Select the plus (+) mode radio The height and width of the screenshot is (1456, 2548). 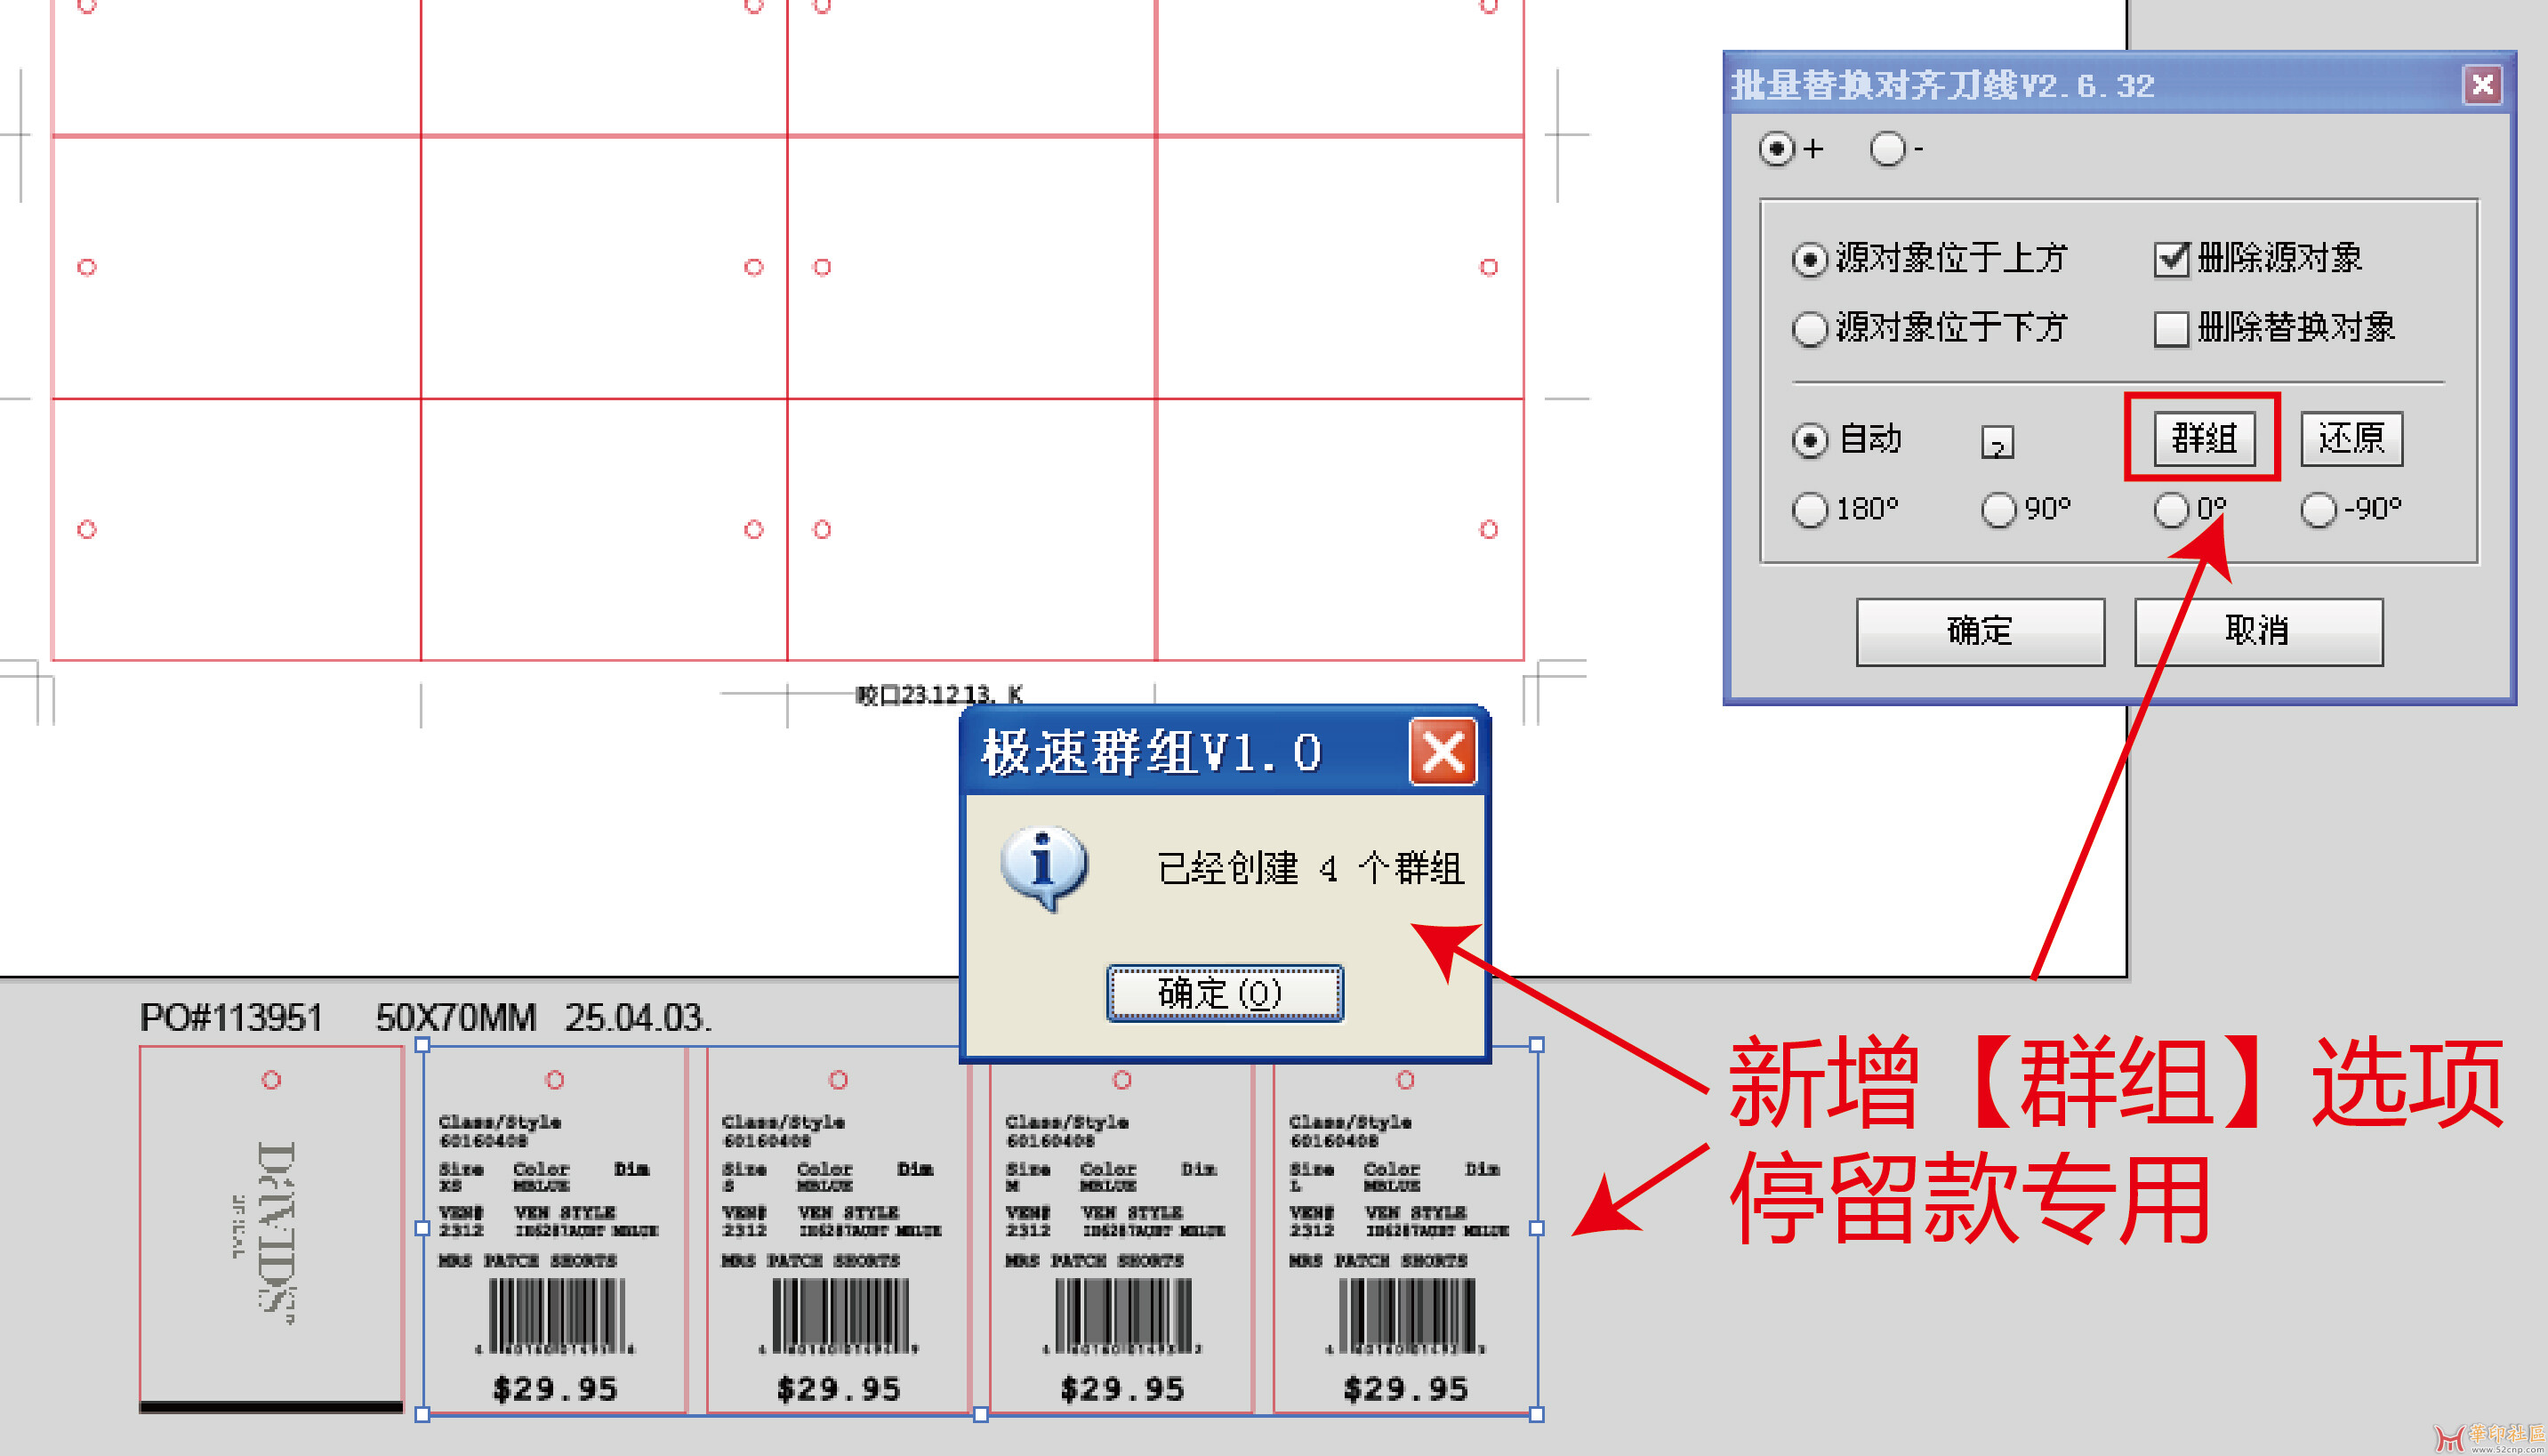(1776, 149)
